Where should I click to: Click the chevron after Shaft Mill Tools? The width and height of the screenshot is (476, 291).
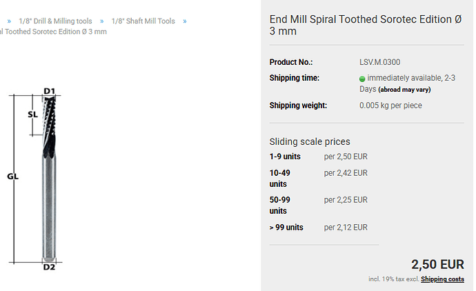(x=185, y=21)
